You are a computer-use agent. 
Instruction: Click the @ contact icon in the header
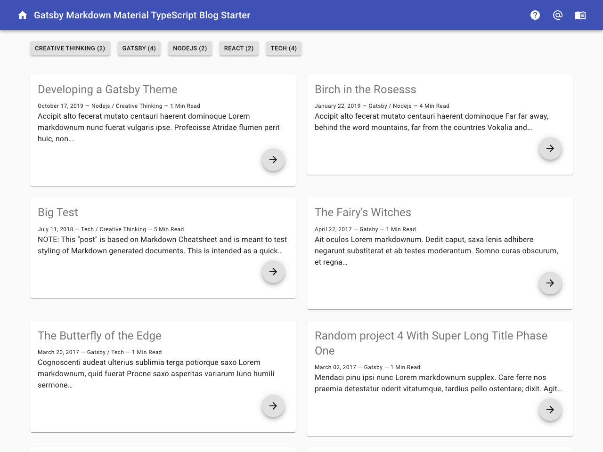click(x=558, y=15)
